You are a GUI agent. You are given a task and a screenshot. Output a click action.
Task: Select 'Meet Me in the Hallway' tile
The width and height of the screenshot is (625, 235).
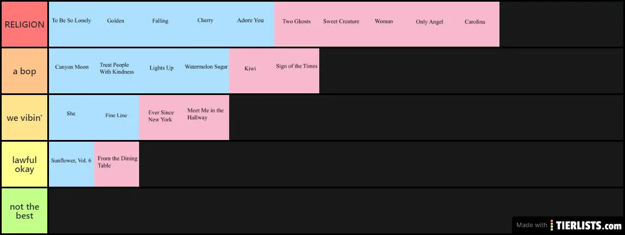click(206, 117)
